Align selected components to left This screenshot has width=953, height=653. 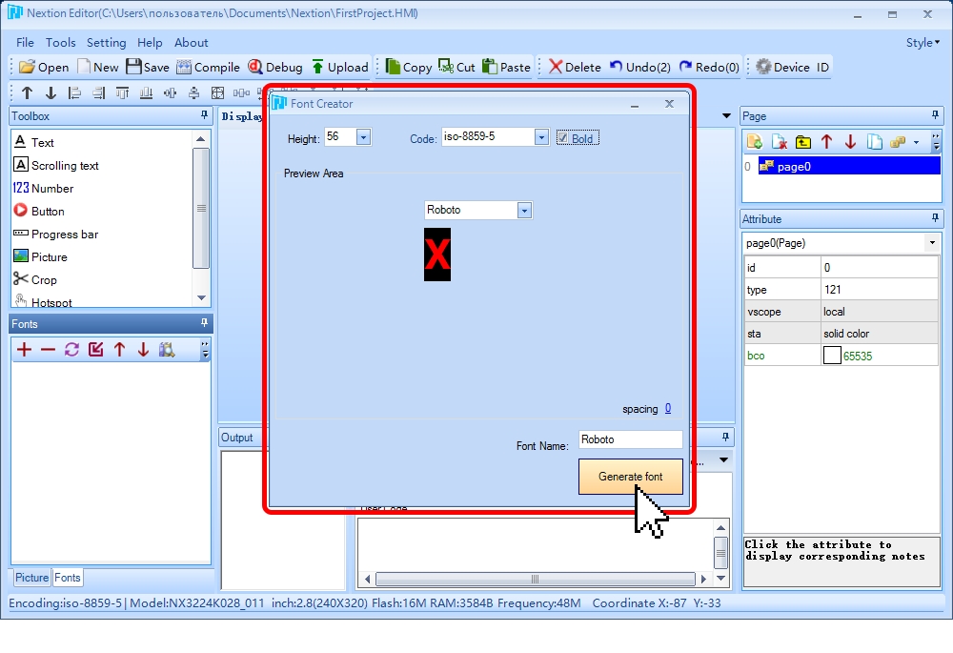pos(74,93)
